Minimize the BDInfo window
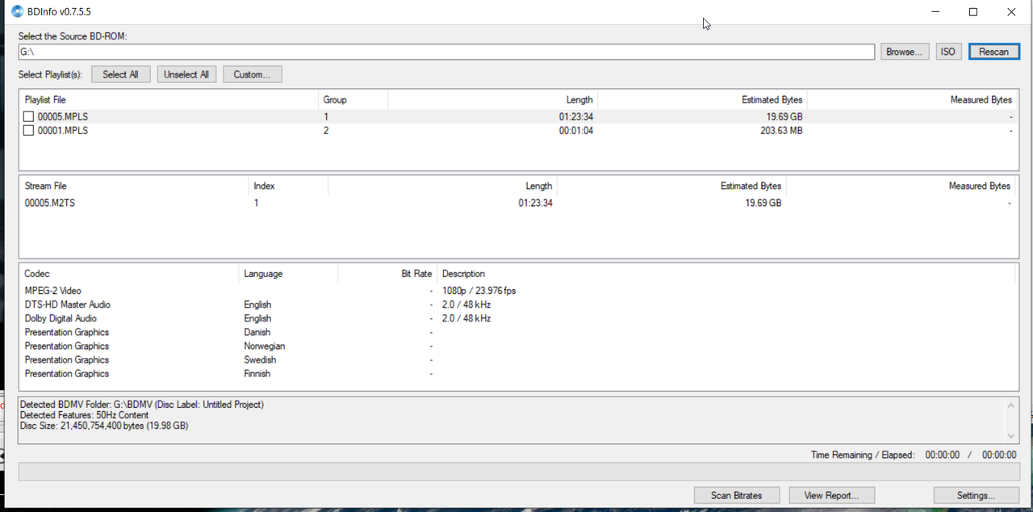This screenshot has width=1033, height=512. point(936,12)
